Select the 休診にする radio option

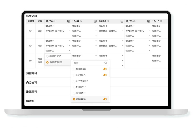(x=47, y=56)
